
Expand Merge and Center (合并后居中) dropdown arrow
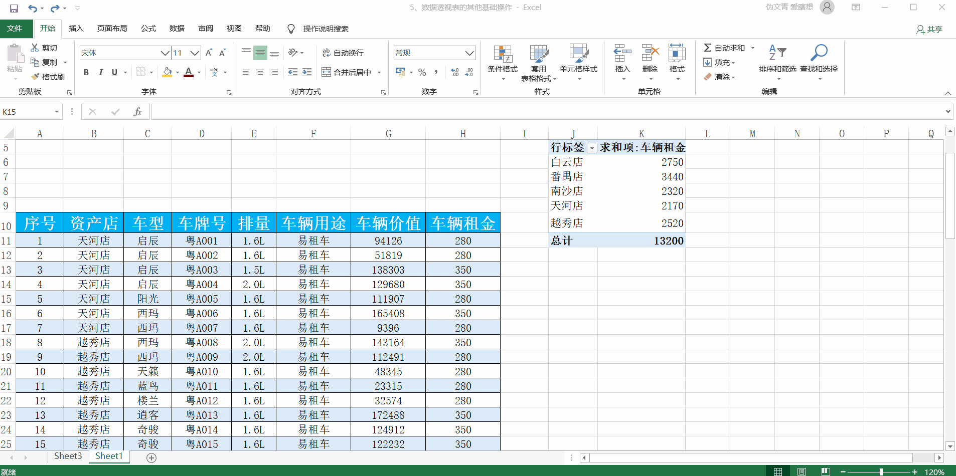tap(379, 72)
